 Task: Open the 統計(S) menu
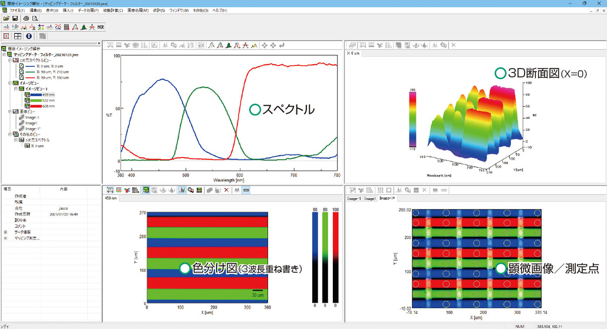[x=158, y=10]
